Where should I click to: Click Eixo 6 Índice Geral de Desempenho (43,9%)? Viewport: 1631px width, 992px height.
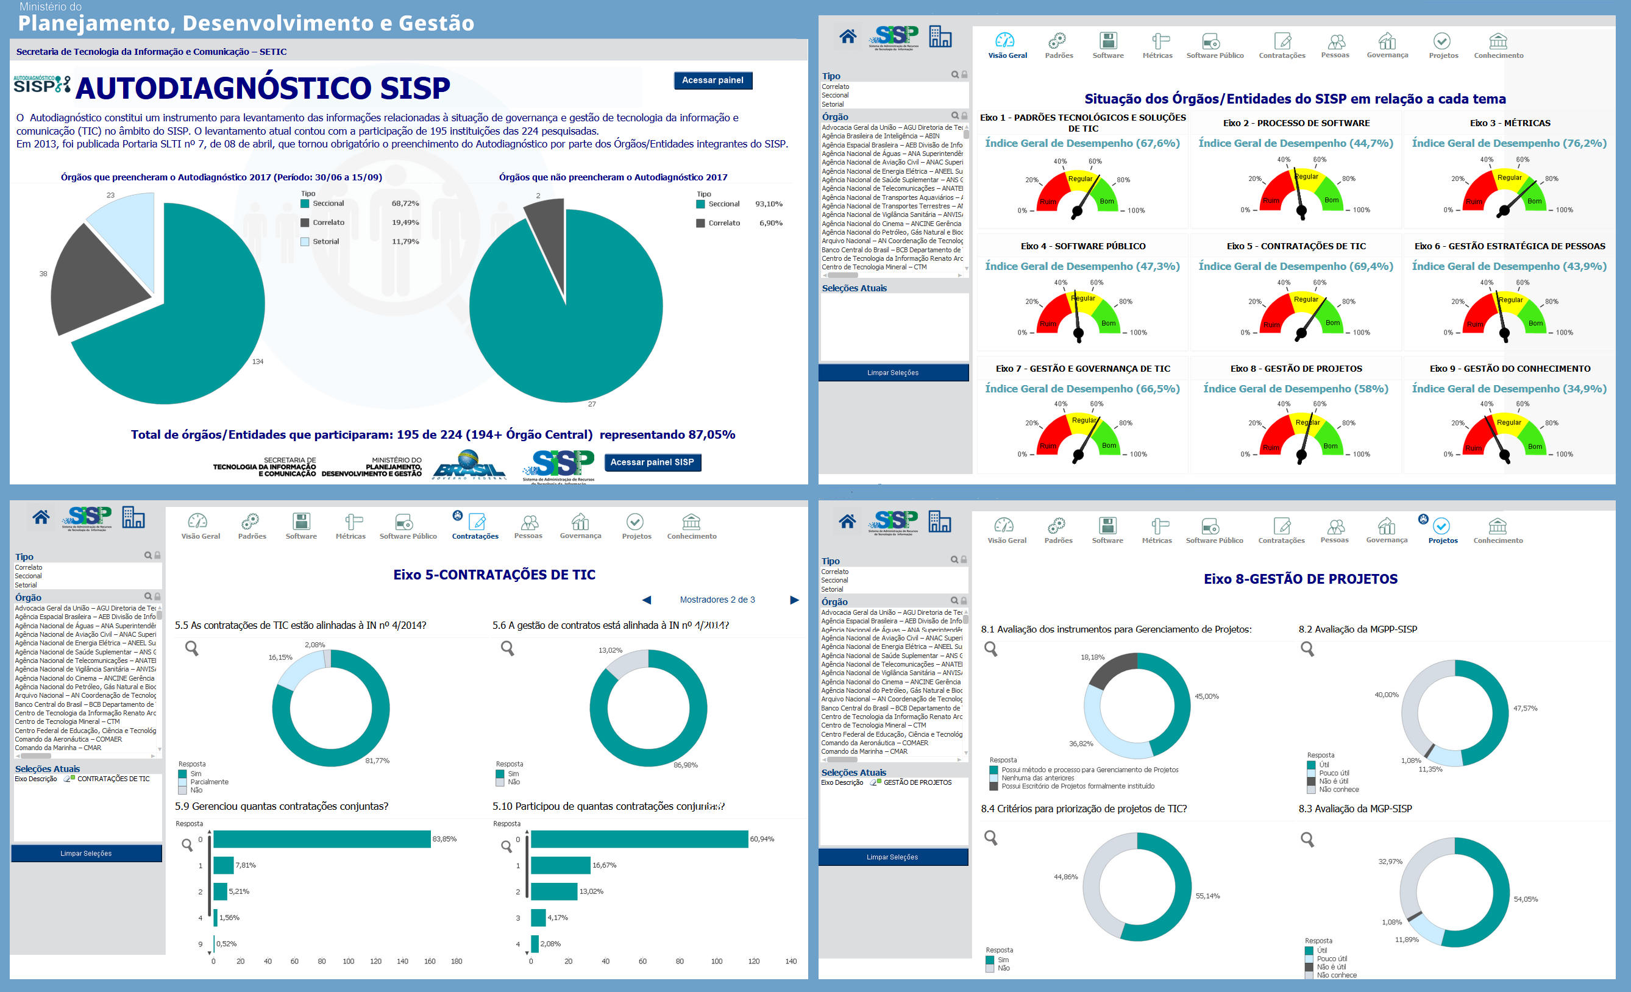(1509, 266)
